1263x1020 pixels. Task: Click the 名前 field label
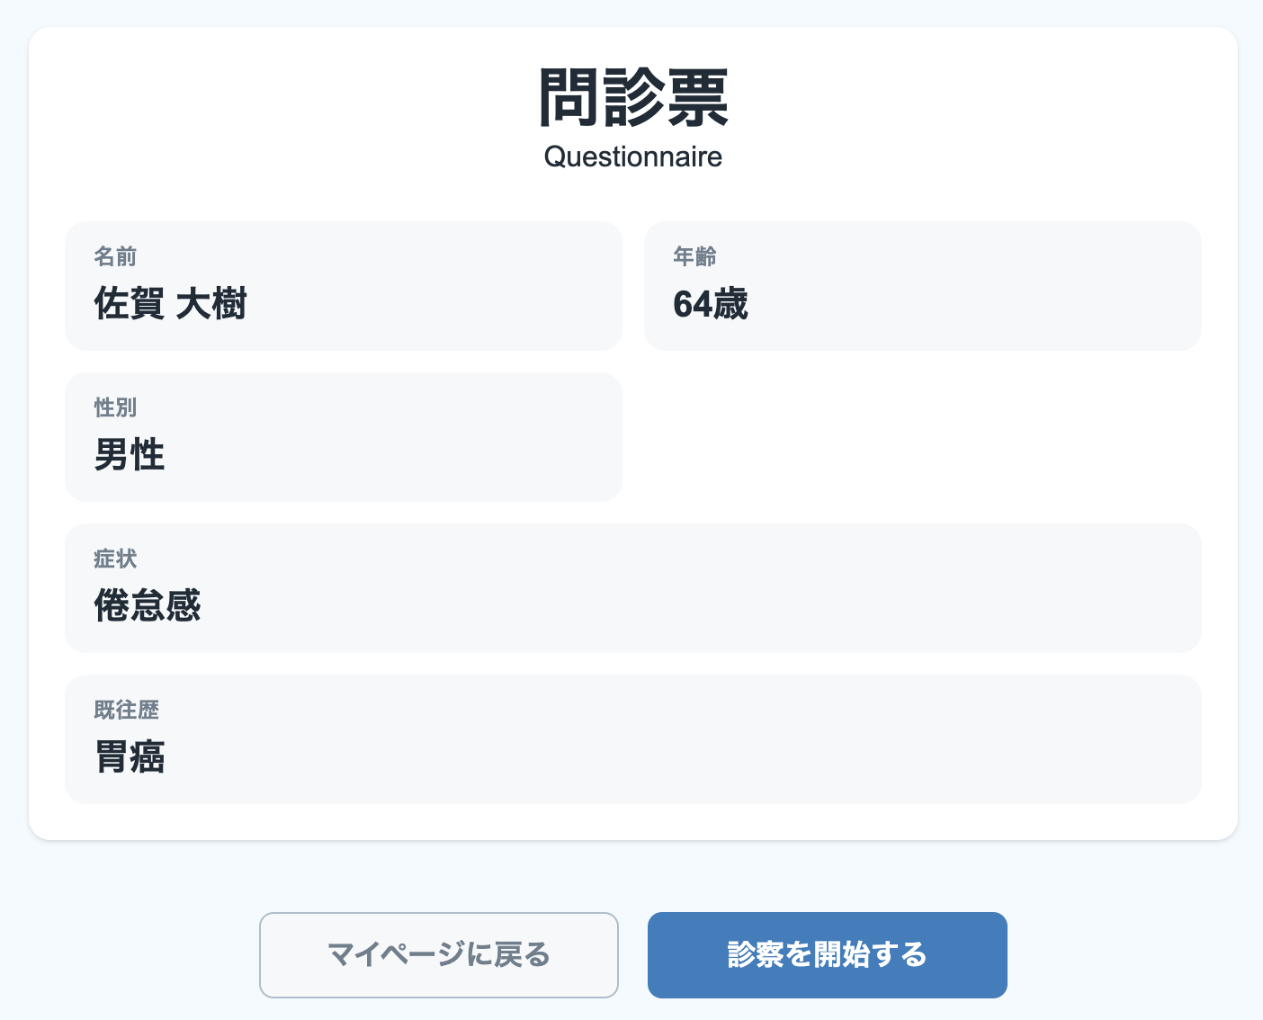point(115,257)
